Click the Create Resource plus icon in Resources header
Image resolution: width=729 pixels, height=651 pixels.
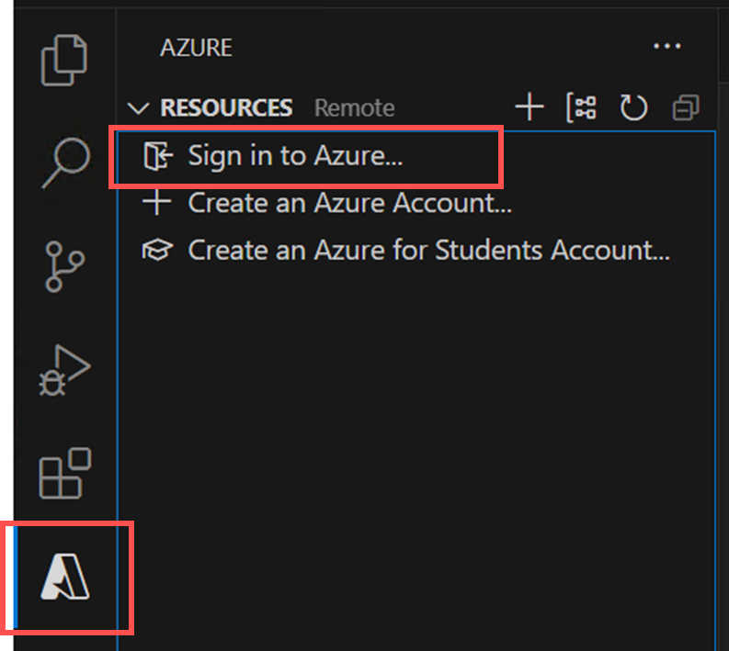530,107
